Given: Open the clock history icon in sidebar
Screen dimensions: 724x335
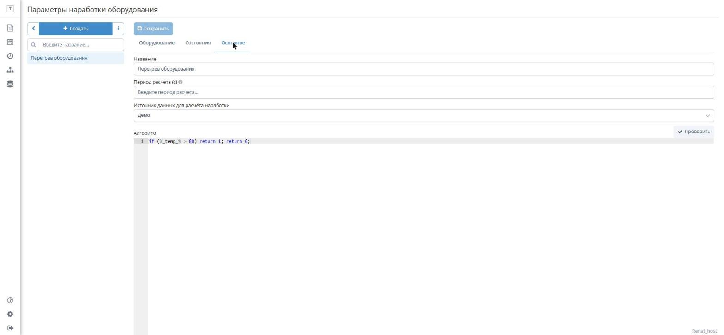Looking at the screenshot, I should click(x=10, y=56).
